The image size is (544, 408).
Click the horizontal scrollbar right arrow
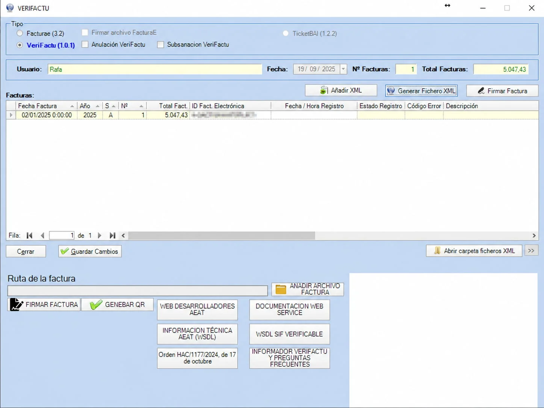coord(534,236)
